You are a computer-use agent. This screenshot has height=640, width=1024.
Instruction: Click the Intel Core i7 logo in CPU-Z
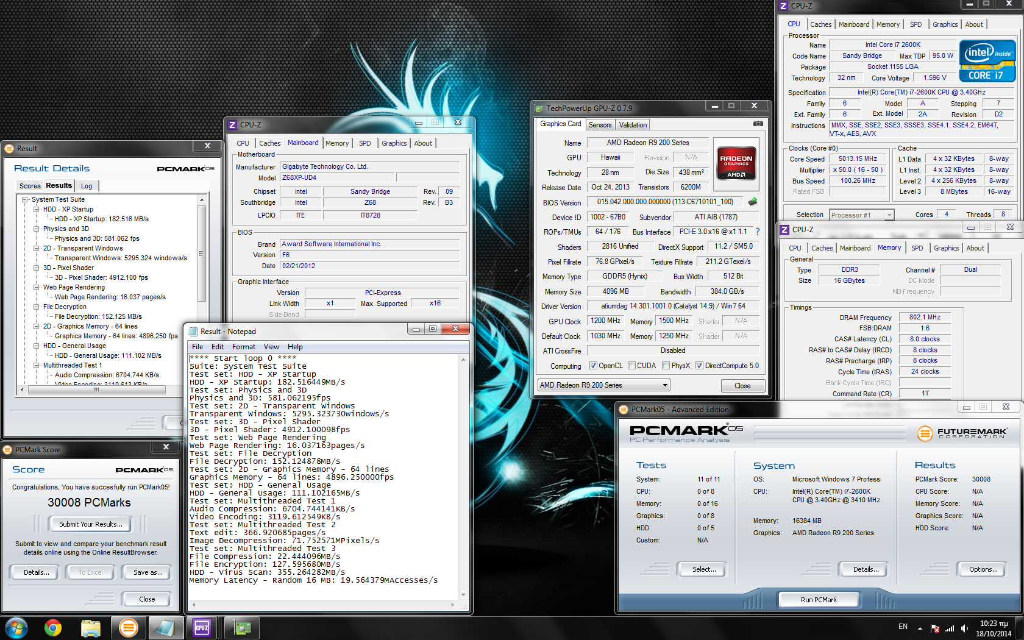point(987,61)
